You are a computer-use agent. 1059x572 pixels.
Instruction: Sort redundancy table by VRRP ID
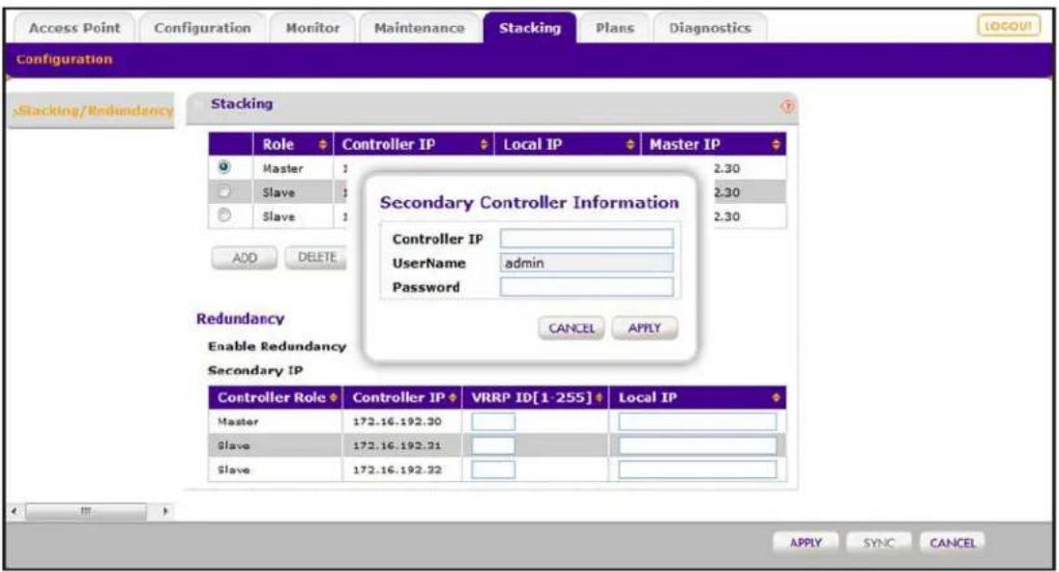[x=599, y=398]
